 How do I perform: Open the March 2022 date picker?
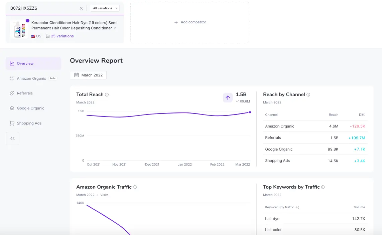(x=88, y=75)
